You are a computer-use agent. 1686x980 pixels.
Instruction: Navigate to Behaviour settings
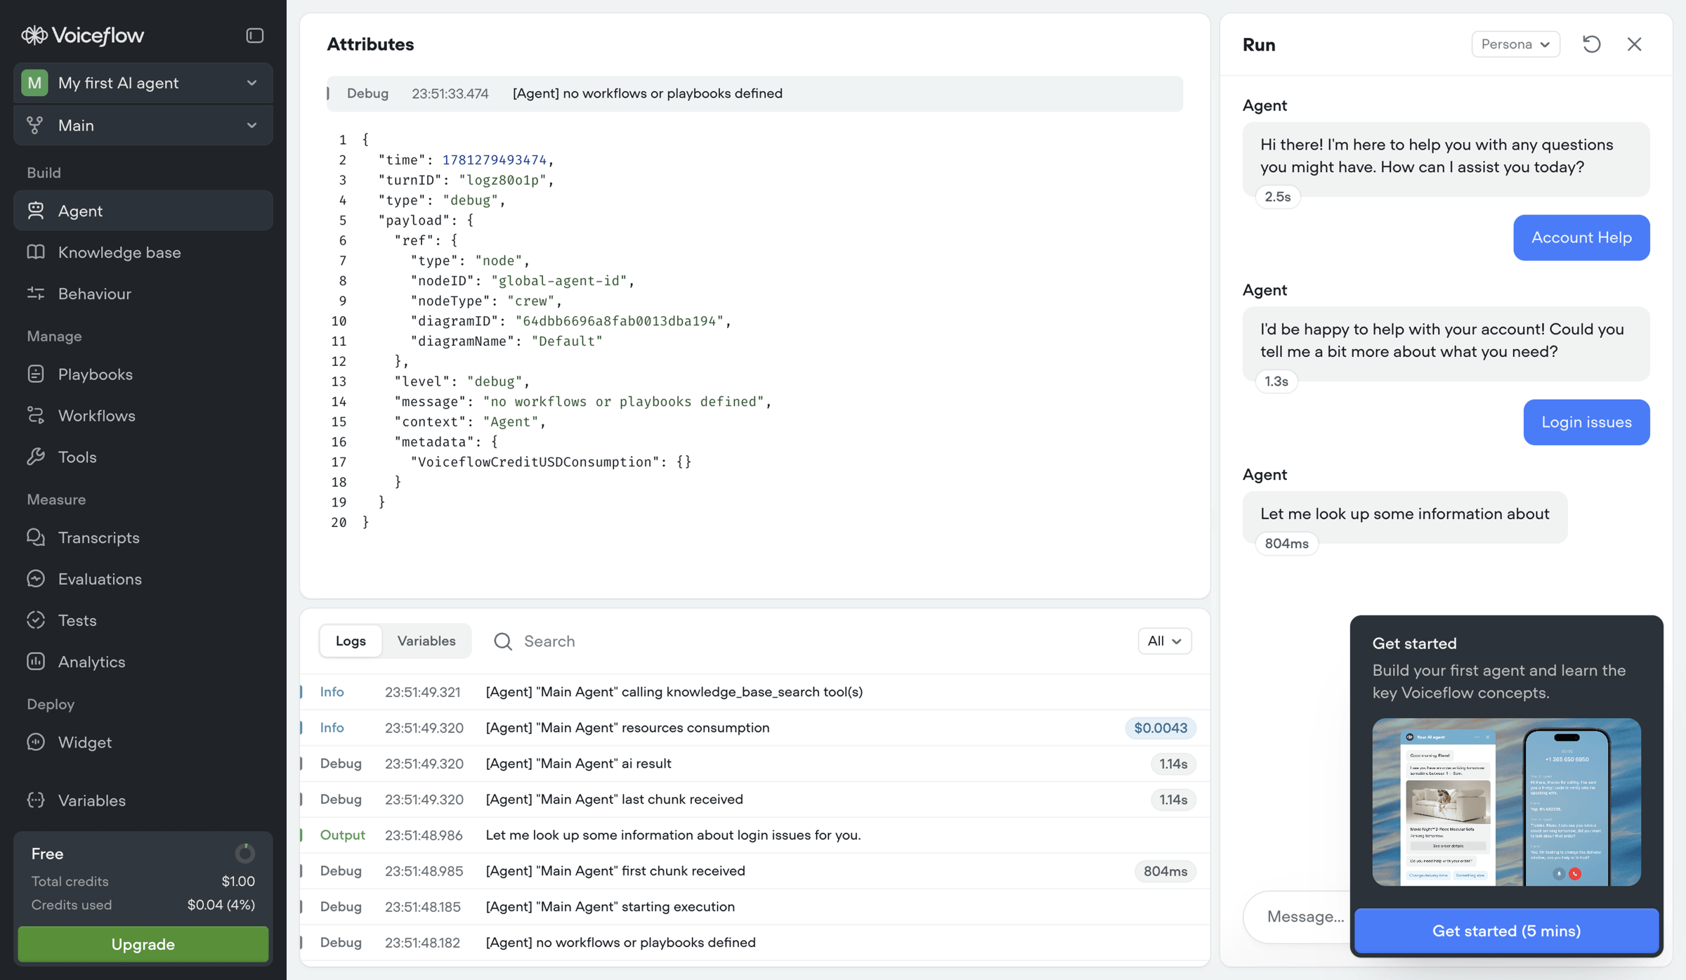[x=143, y=293]
